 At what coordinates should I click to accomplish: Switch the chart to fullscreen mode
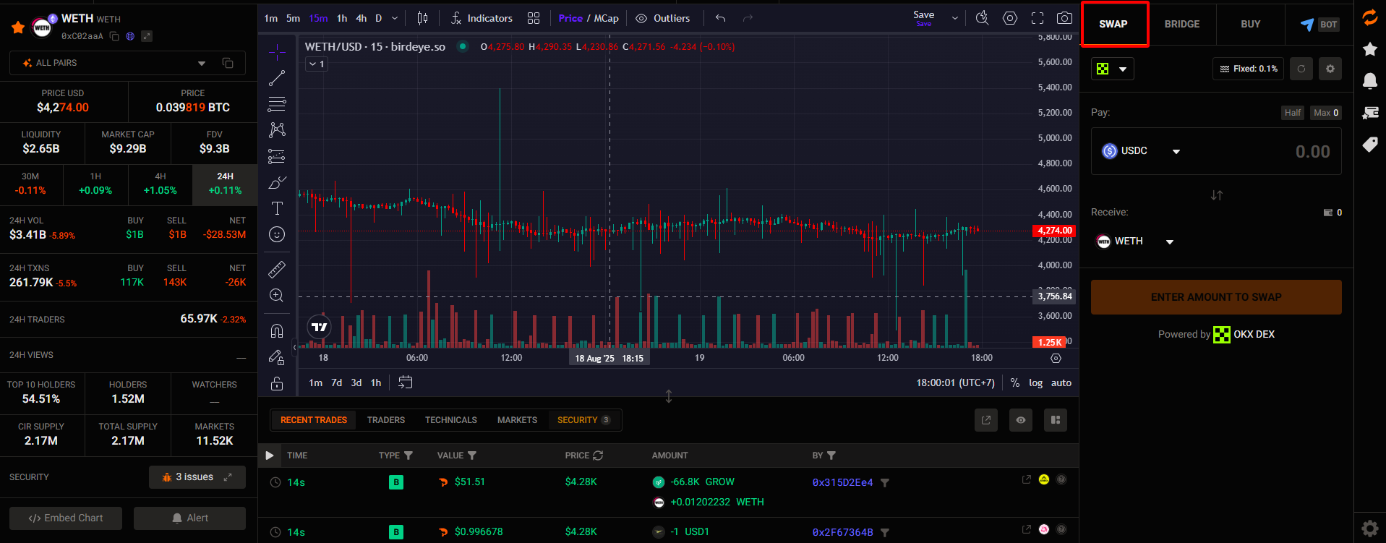(1038, 18)
